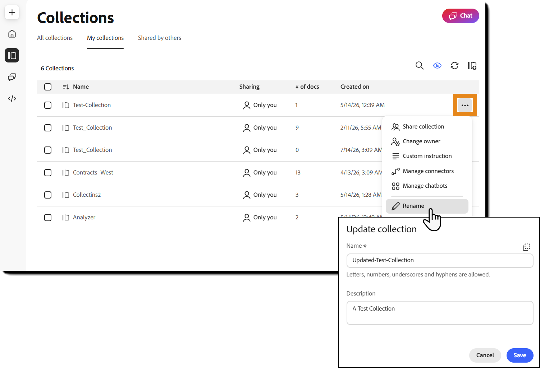Click the Chat button
This screenshot has height=368, width=540.
click(461, 16)
